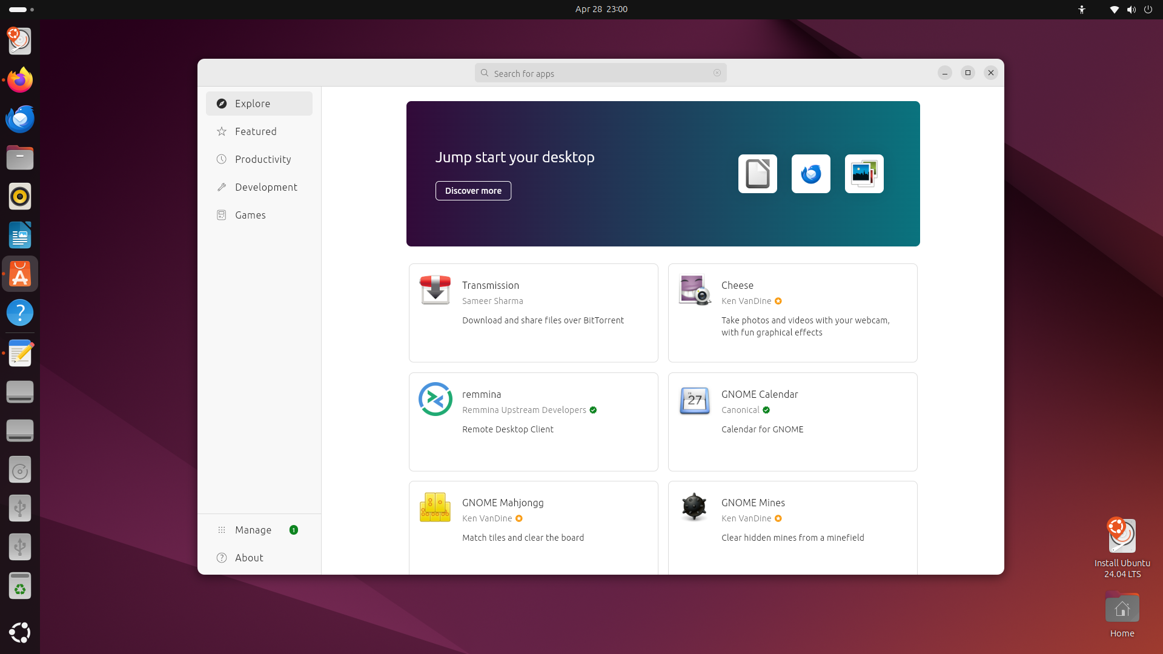Open the Home folder desktop icon
Viewport: 1163px width, 654px height.
1122,614
